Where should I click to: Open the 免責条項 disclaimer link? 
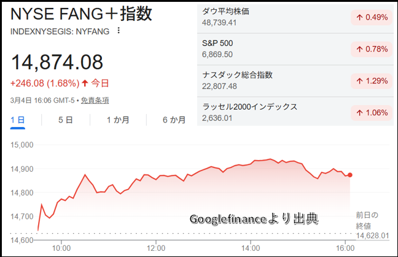(95, 100)
